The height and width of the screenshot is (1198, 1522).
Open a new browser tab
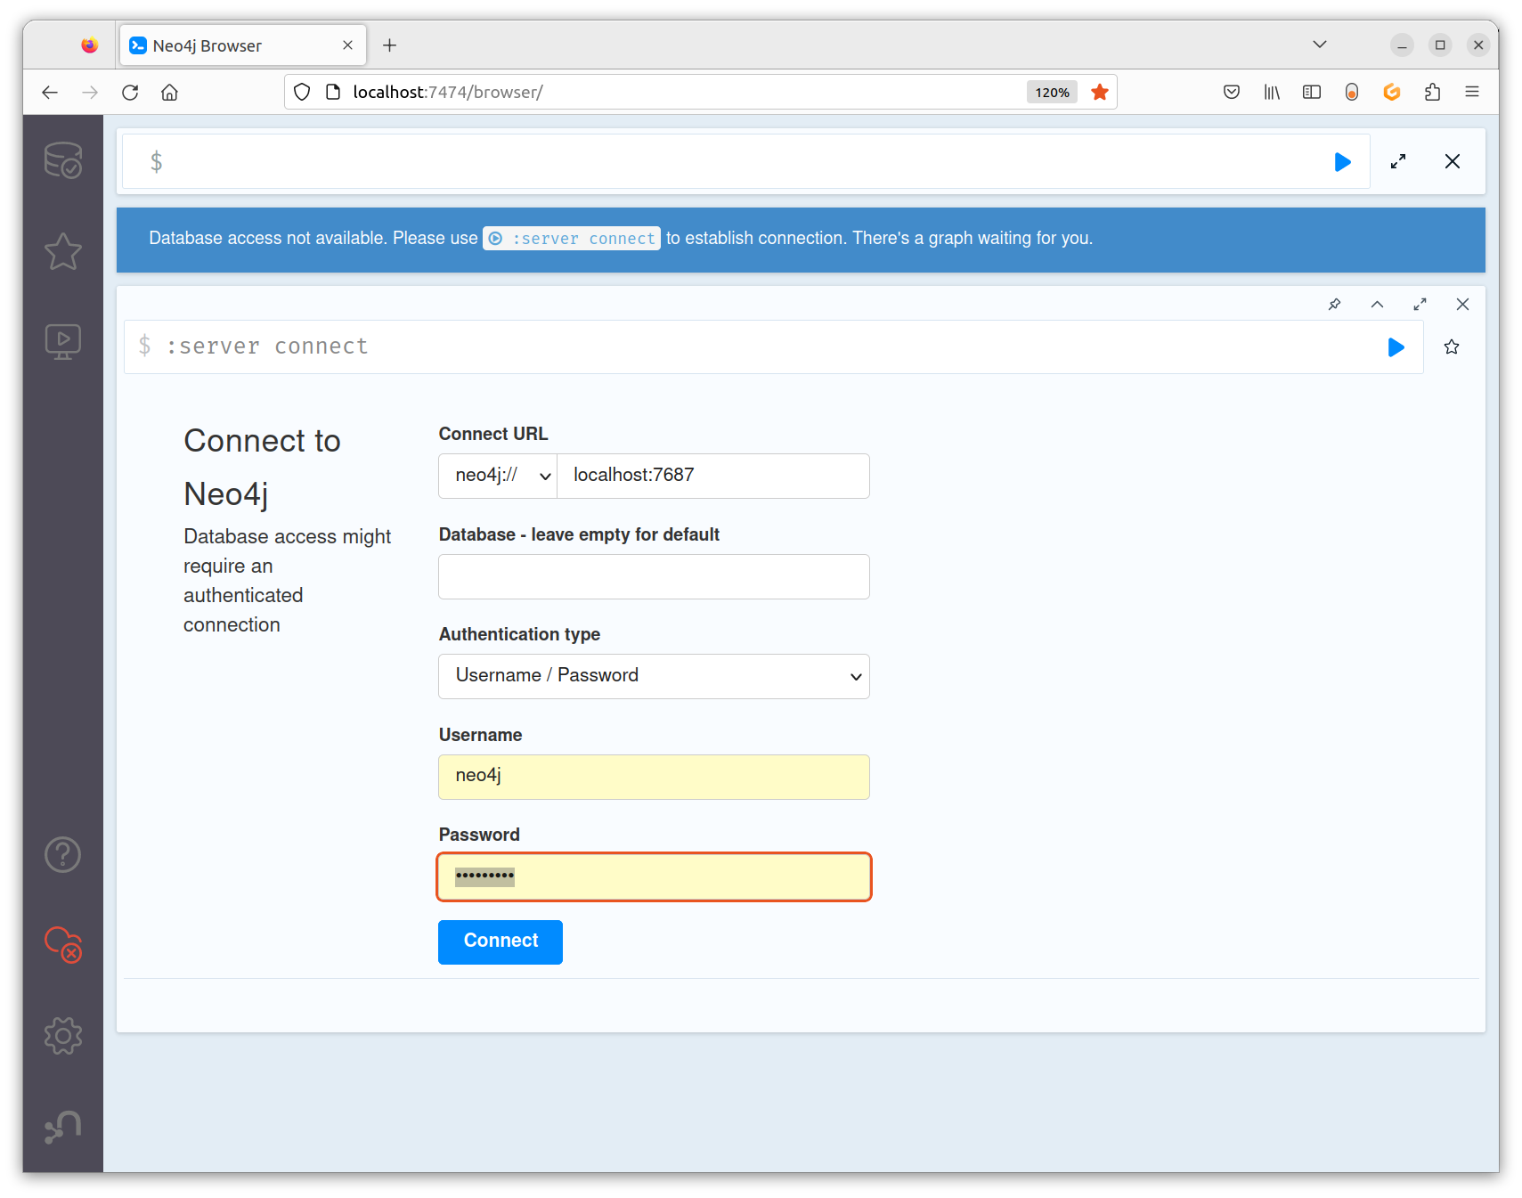(x=389, y=45)
